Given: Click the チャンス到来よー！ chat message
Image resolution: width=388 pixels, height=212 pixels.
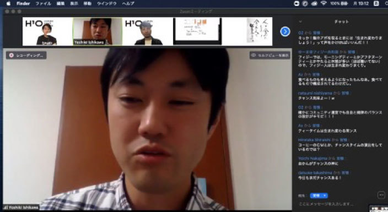Looking at the screenshot, I should [x=316, y=98].
